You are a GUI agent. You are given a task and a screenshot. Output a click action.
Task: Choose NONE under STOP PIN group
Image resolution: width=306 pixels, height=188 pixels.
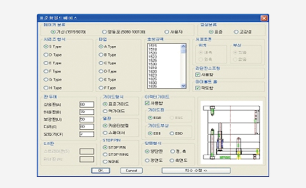tap(105, 161)
